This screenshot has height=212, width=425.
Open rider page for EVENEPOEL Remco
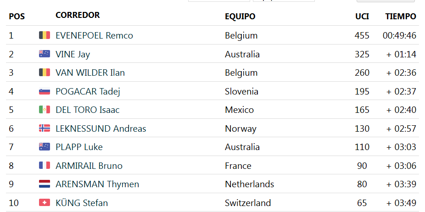(95, 35)
